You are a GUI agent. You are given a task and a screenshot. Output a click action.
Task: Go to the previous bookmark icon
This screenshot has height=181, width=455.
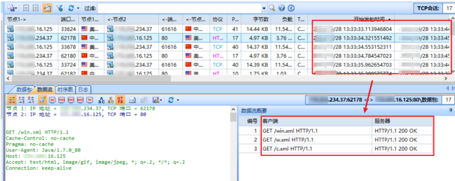(x=26, y=8)
